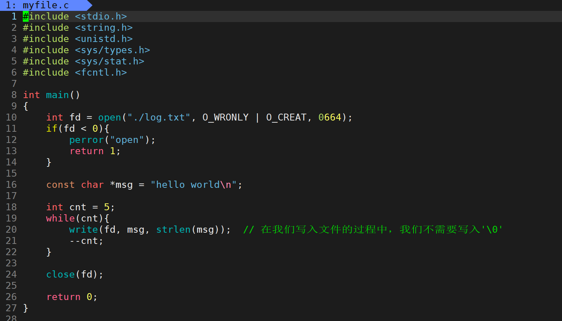Click the <stdio.h> include header

(101, 16)
